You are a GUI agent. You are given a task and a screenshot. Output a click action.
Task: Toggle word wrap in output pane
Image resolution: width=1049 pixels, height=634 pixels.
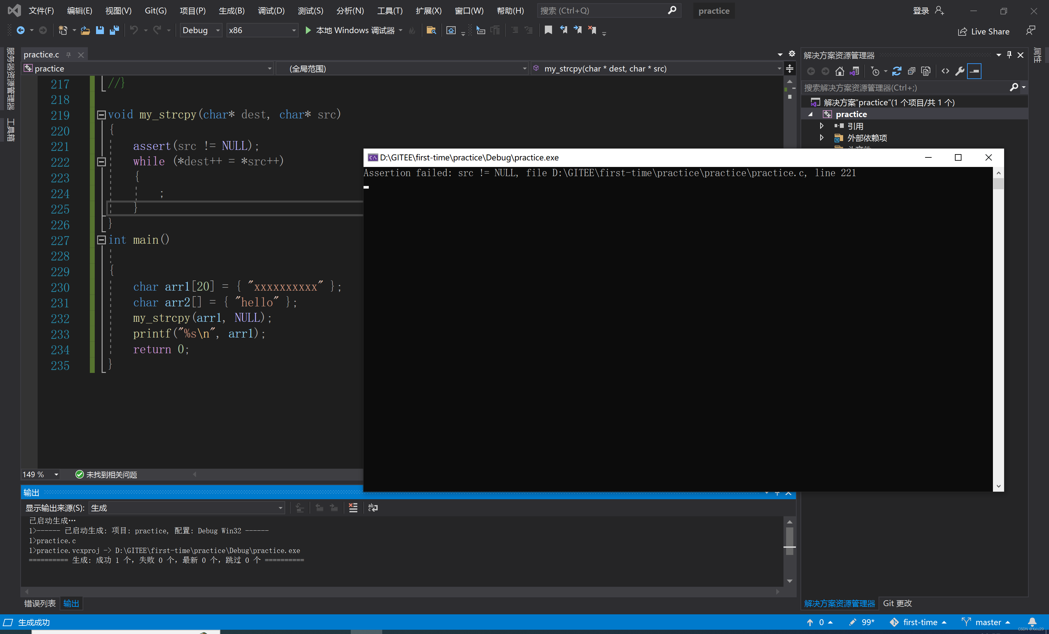point(373,507)
